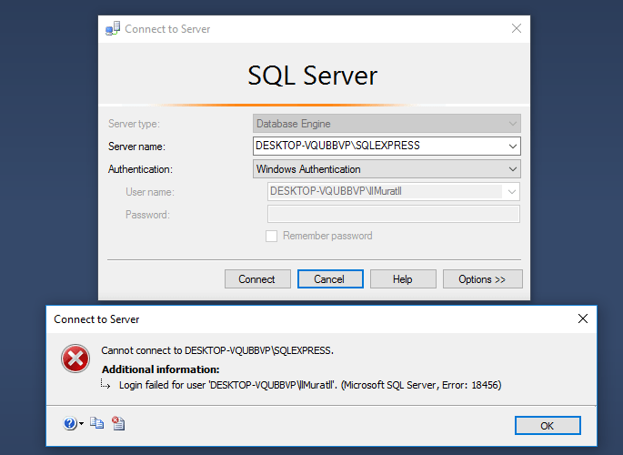This screenshot has width=623, height=455.
Task: Close the error message dialog
Action: 582,318
